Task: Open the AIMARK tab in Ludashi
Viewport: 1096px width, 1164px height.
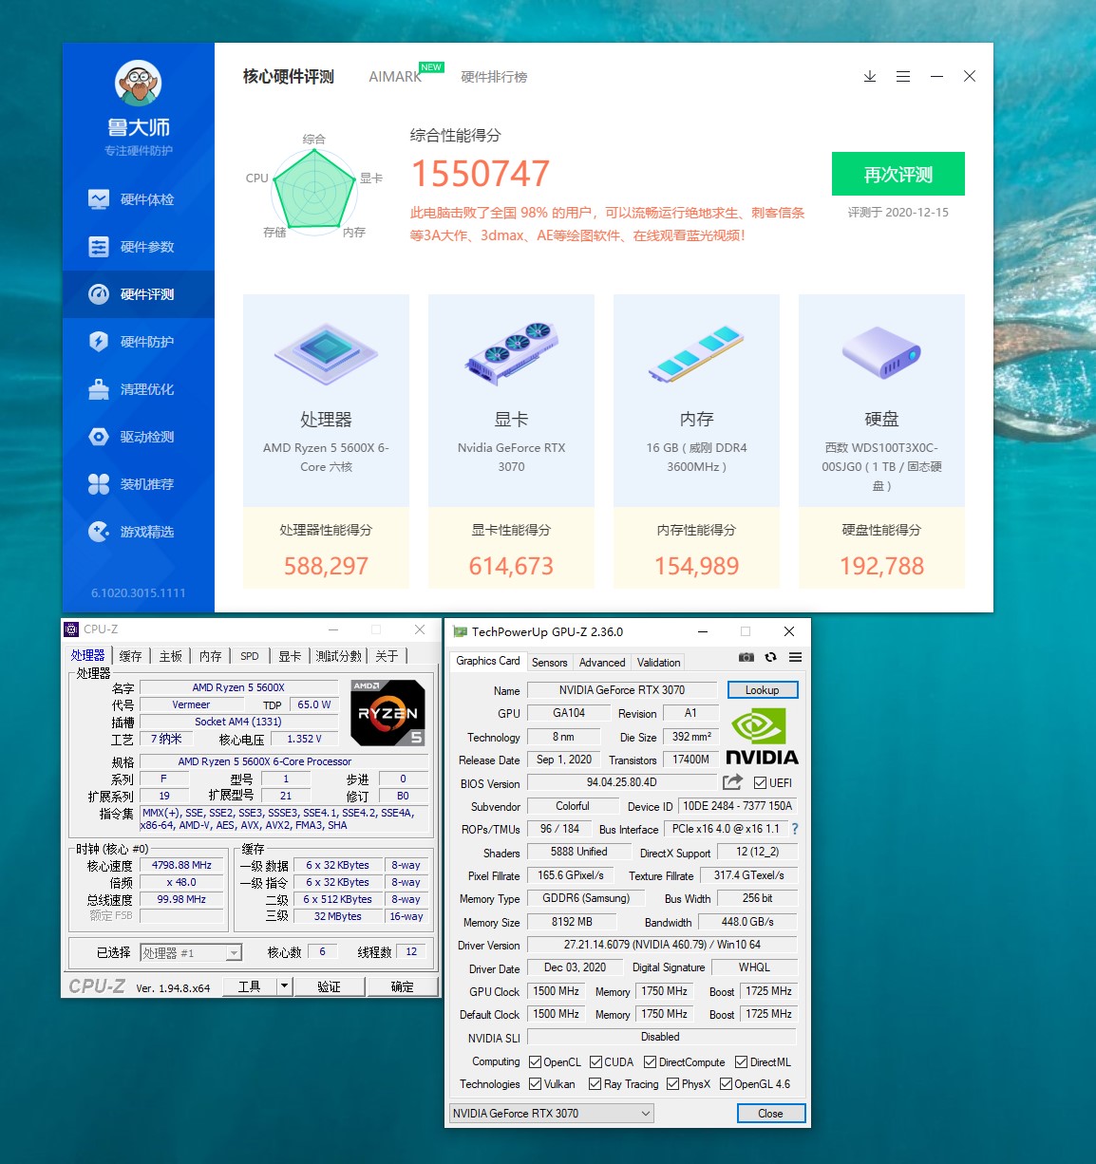Action: pyautogui.click(x=395, y=77)
